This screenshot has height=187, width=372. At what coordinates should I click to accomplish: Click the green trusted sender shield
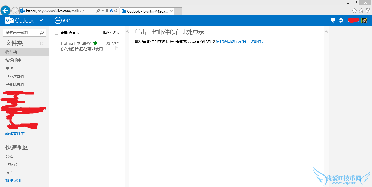point(95,43)
